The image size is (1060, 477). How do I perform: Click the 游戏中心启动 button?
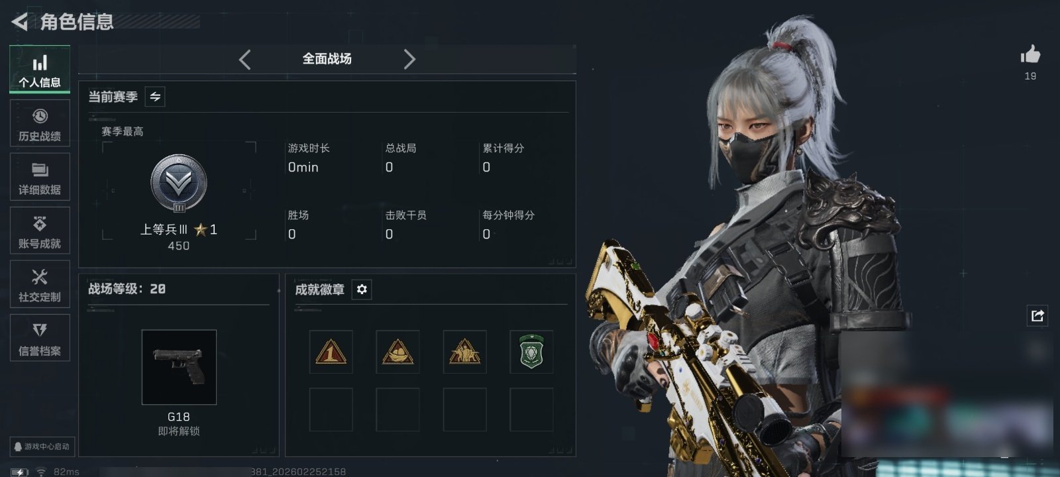click(x=41, y=447)
